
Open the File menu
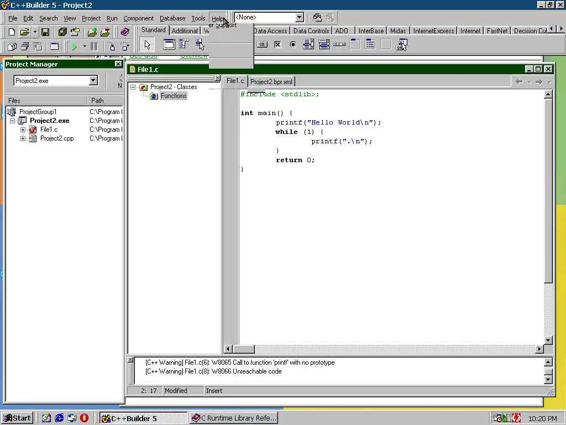[x=13, y=18]
